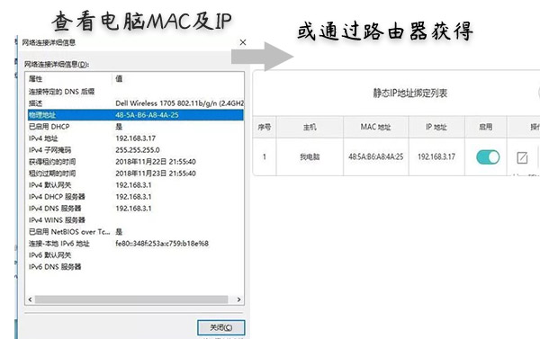Click the 序号 column header
Viewport: 540px width, 339px height.
click(x=264, y=127)
